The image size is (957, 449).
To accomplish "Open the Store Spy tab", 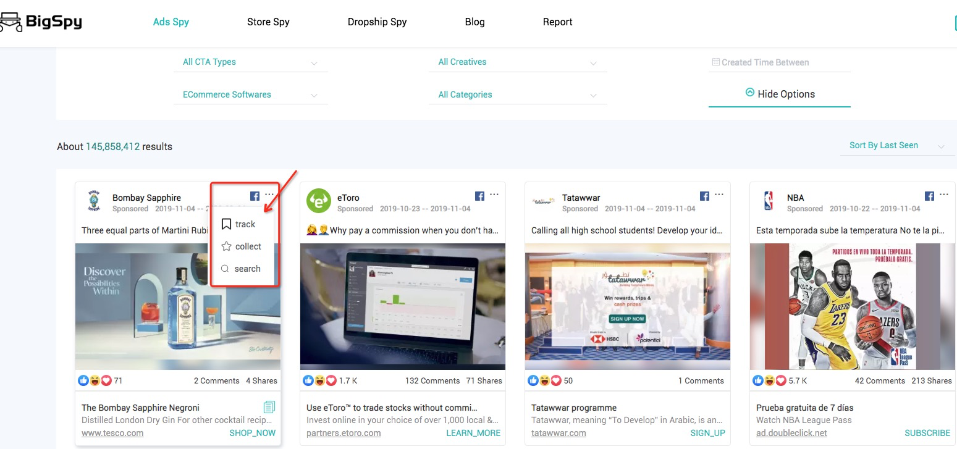I will [268, 22].
